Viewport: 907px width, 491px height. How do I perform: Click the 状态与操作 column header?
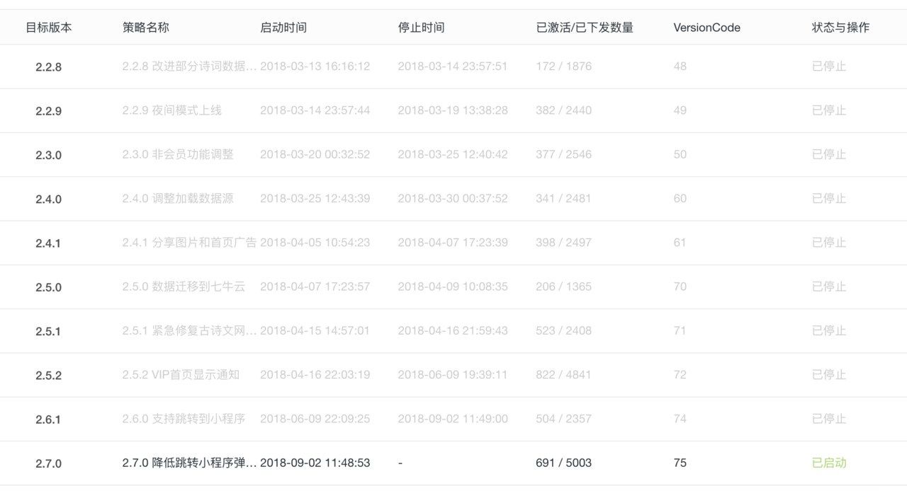840,28
